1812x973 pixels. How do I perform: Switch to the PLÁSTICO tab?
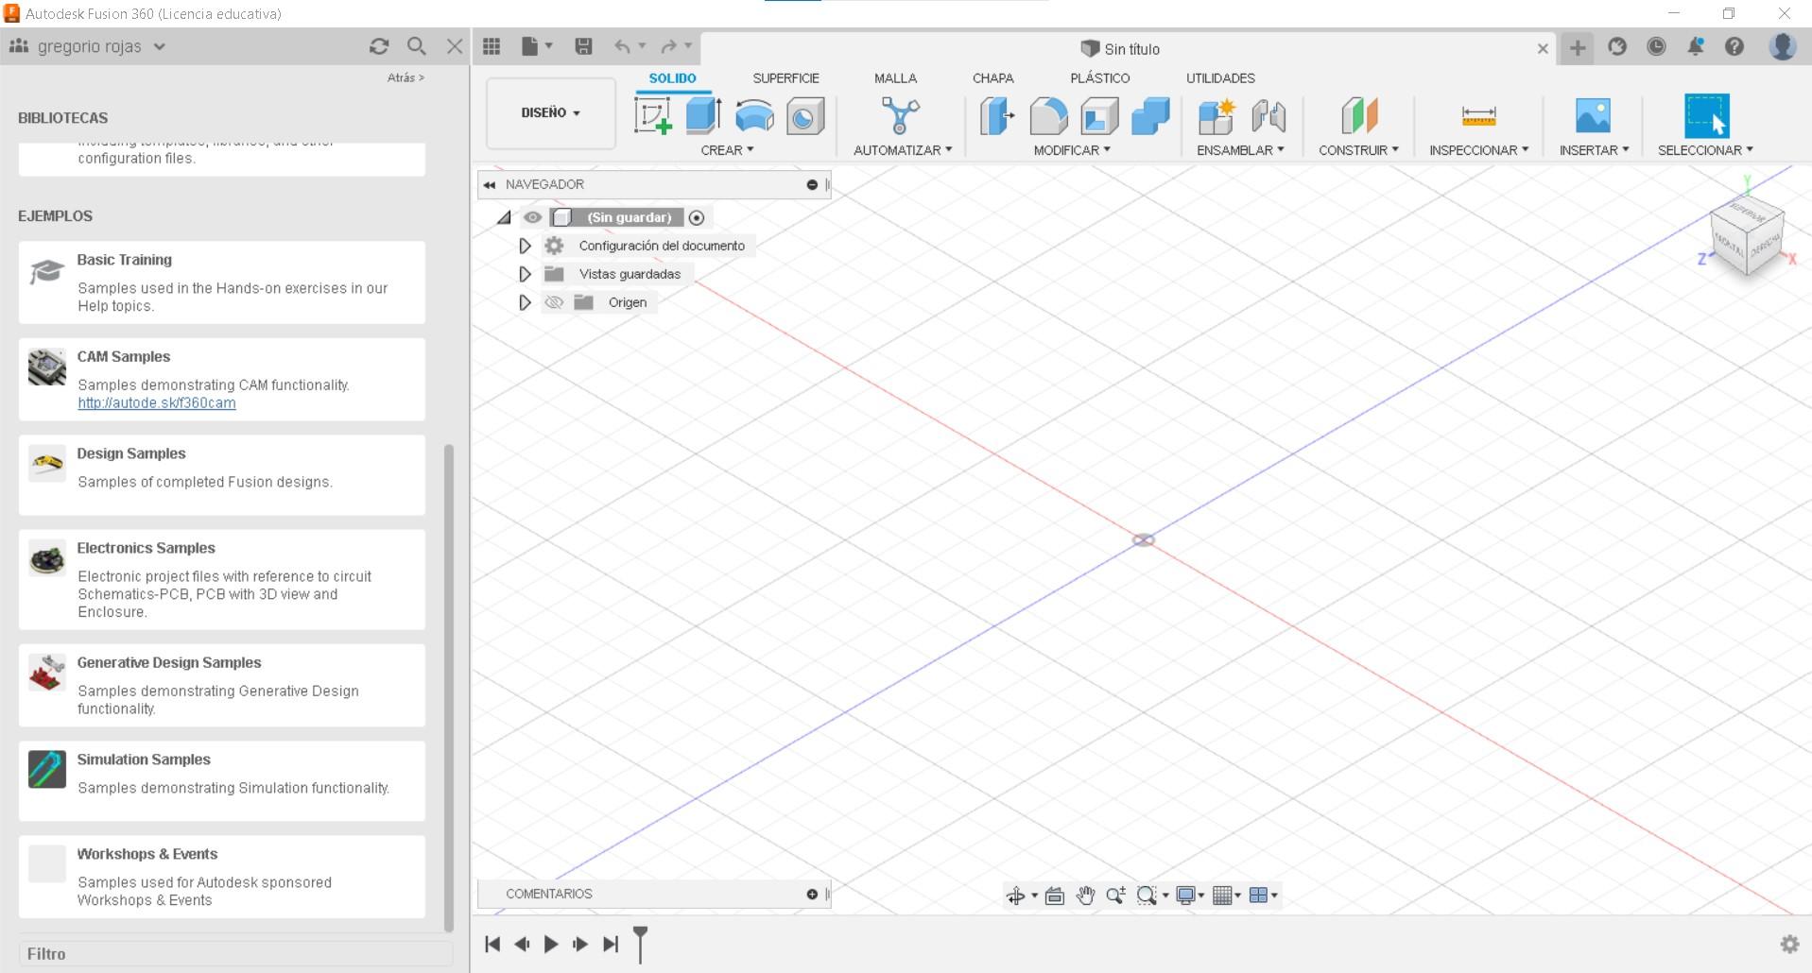click(1099, 78)
